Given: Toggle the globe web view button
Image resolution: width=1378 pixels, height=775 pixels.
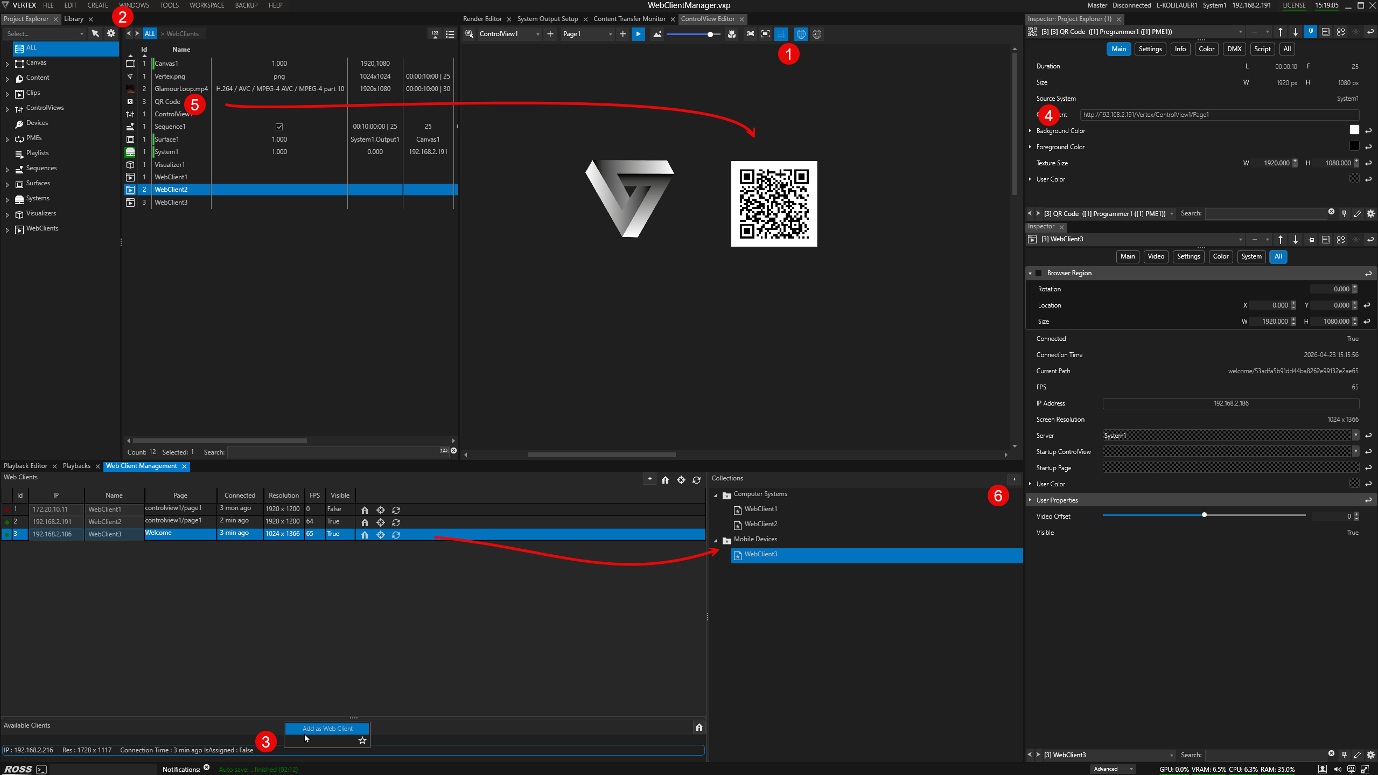Looking at the screenshot, I should pyautogui.click(x=801, y=34).
